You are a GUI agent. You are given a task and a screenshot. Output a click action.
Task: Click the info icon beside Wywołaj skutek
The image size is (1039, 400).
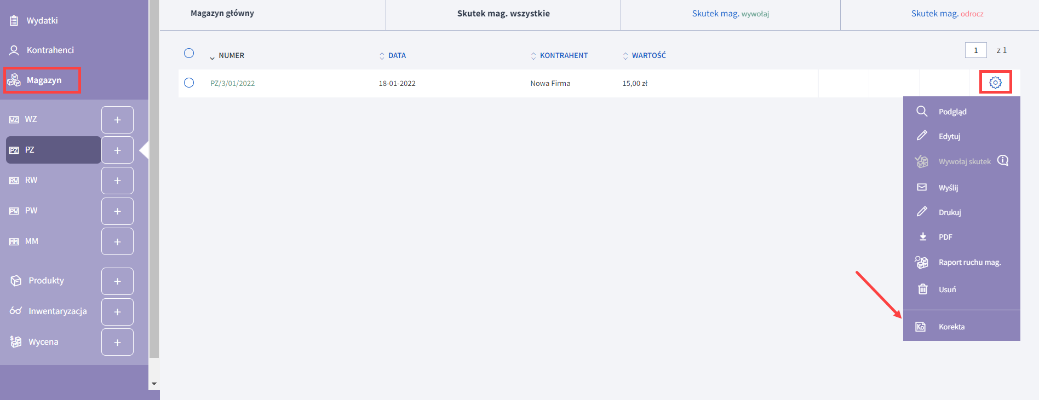1002,160
